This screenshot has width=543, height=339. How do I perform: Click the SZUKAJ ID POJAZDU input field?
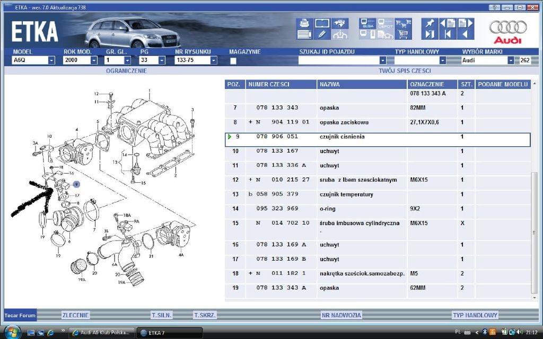pyautogui.click(x=339, y=60)
